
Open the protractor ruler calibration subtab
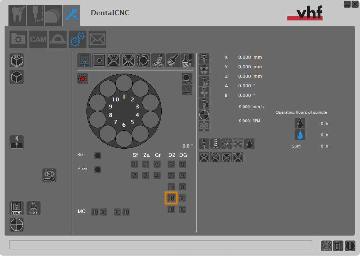pos(58,39)
